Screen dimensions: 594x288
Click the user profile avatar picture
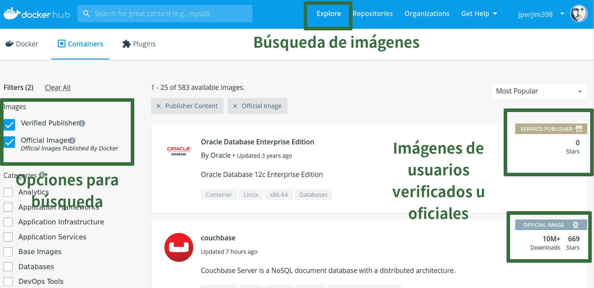click(x=579, y=14)
